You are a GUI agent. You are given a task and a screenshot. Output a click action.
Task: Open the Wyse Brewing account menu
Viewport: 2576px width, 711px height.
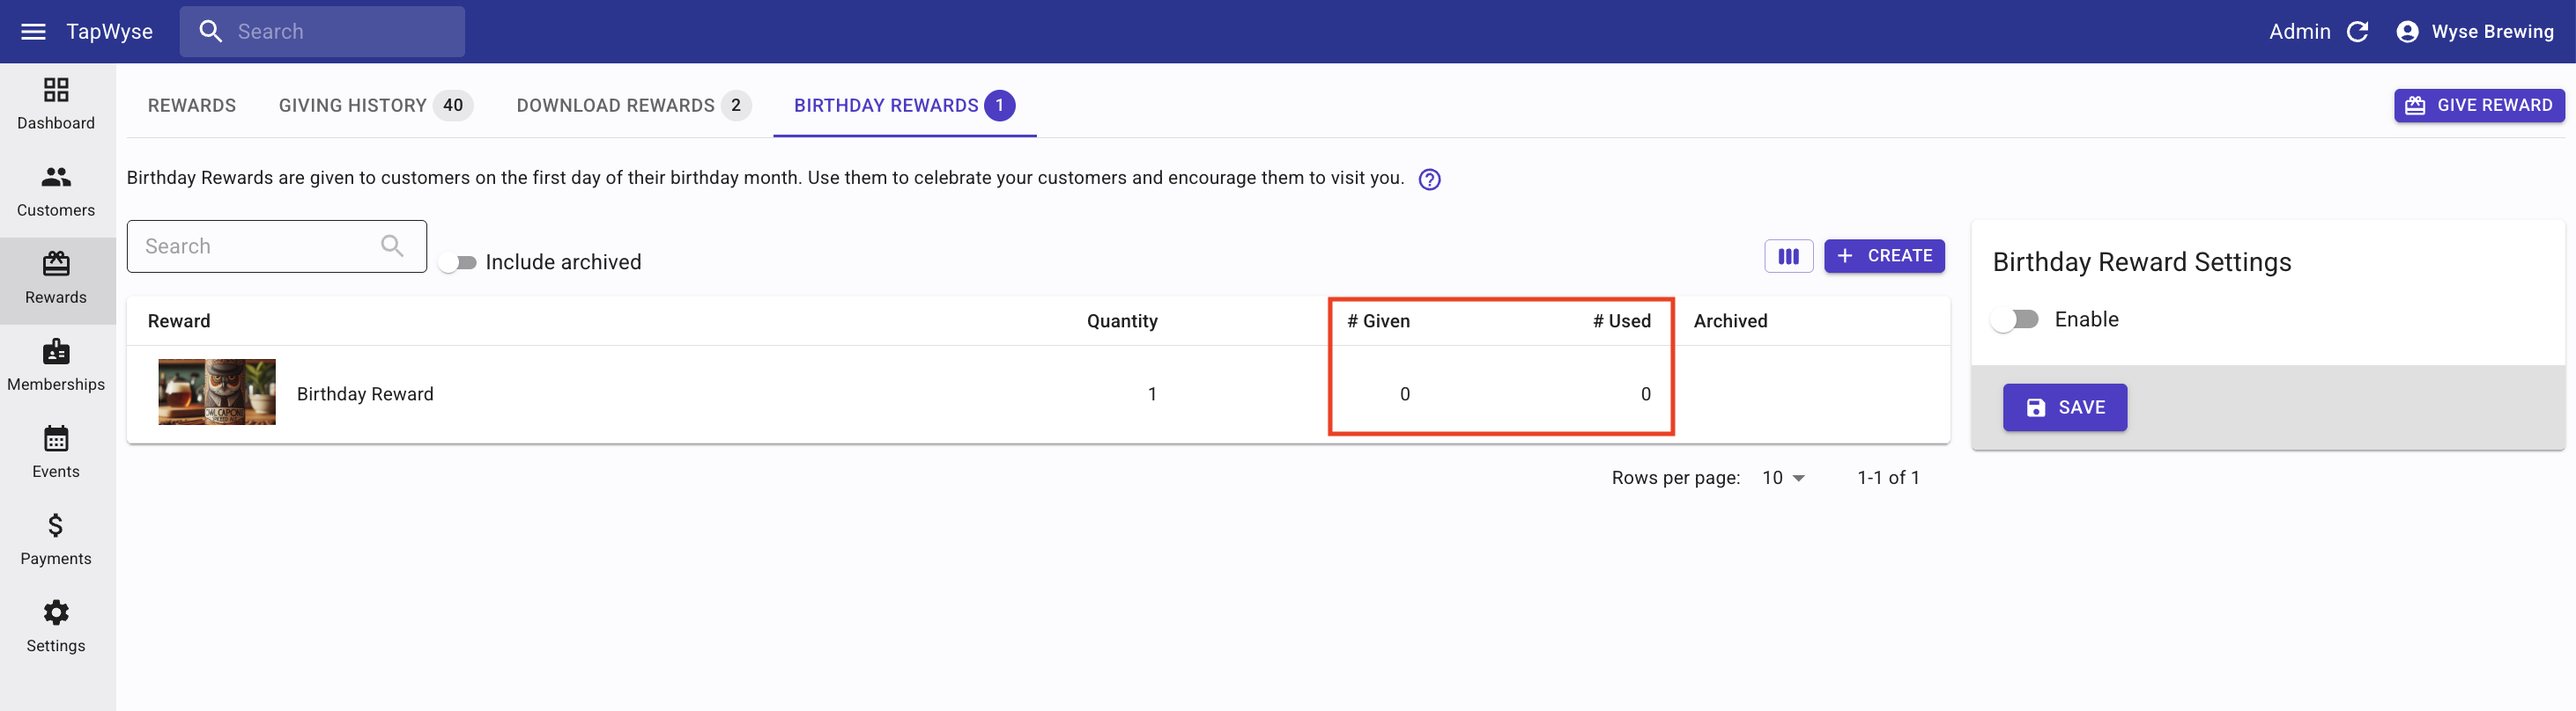point(2475,32)
